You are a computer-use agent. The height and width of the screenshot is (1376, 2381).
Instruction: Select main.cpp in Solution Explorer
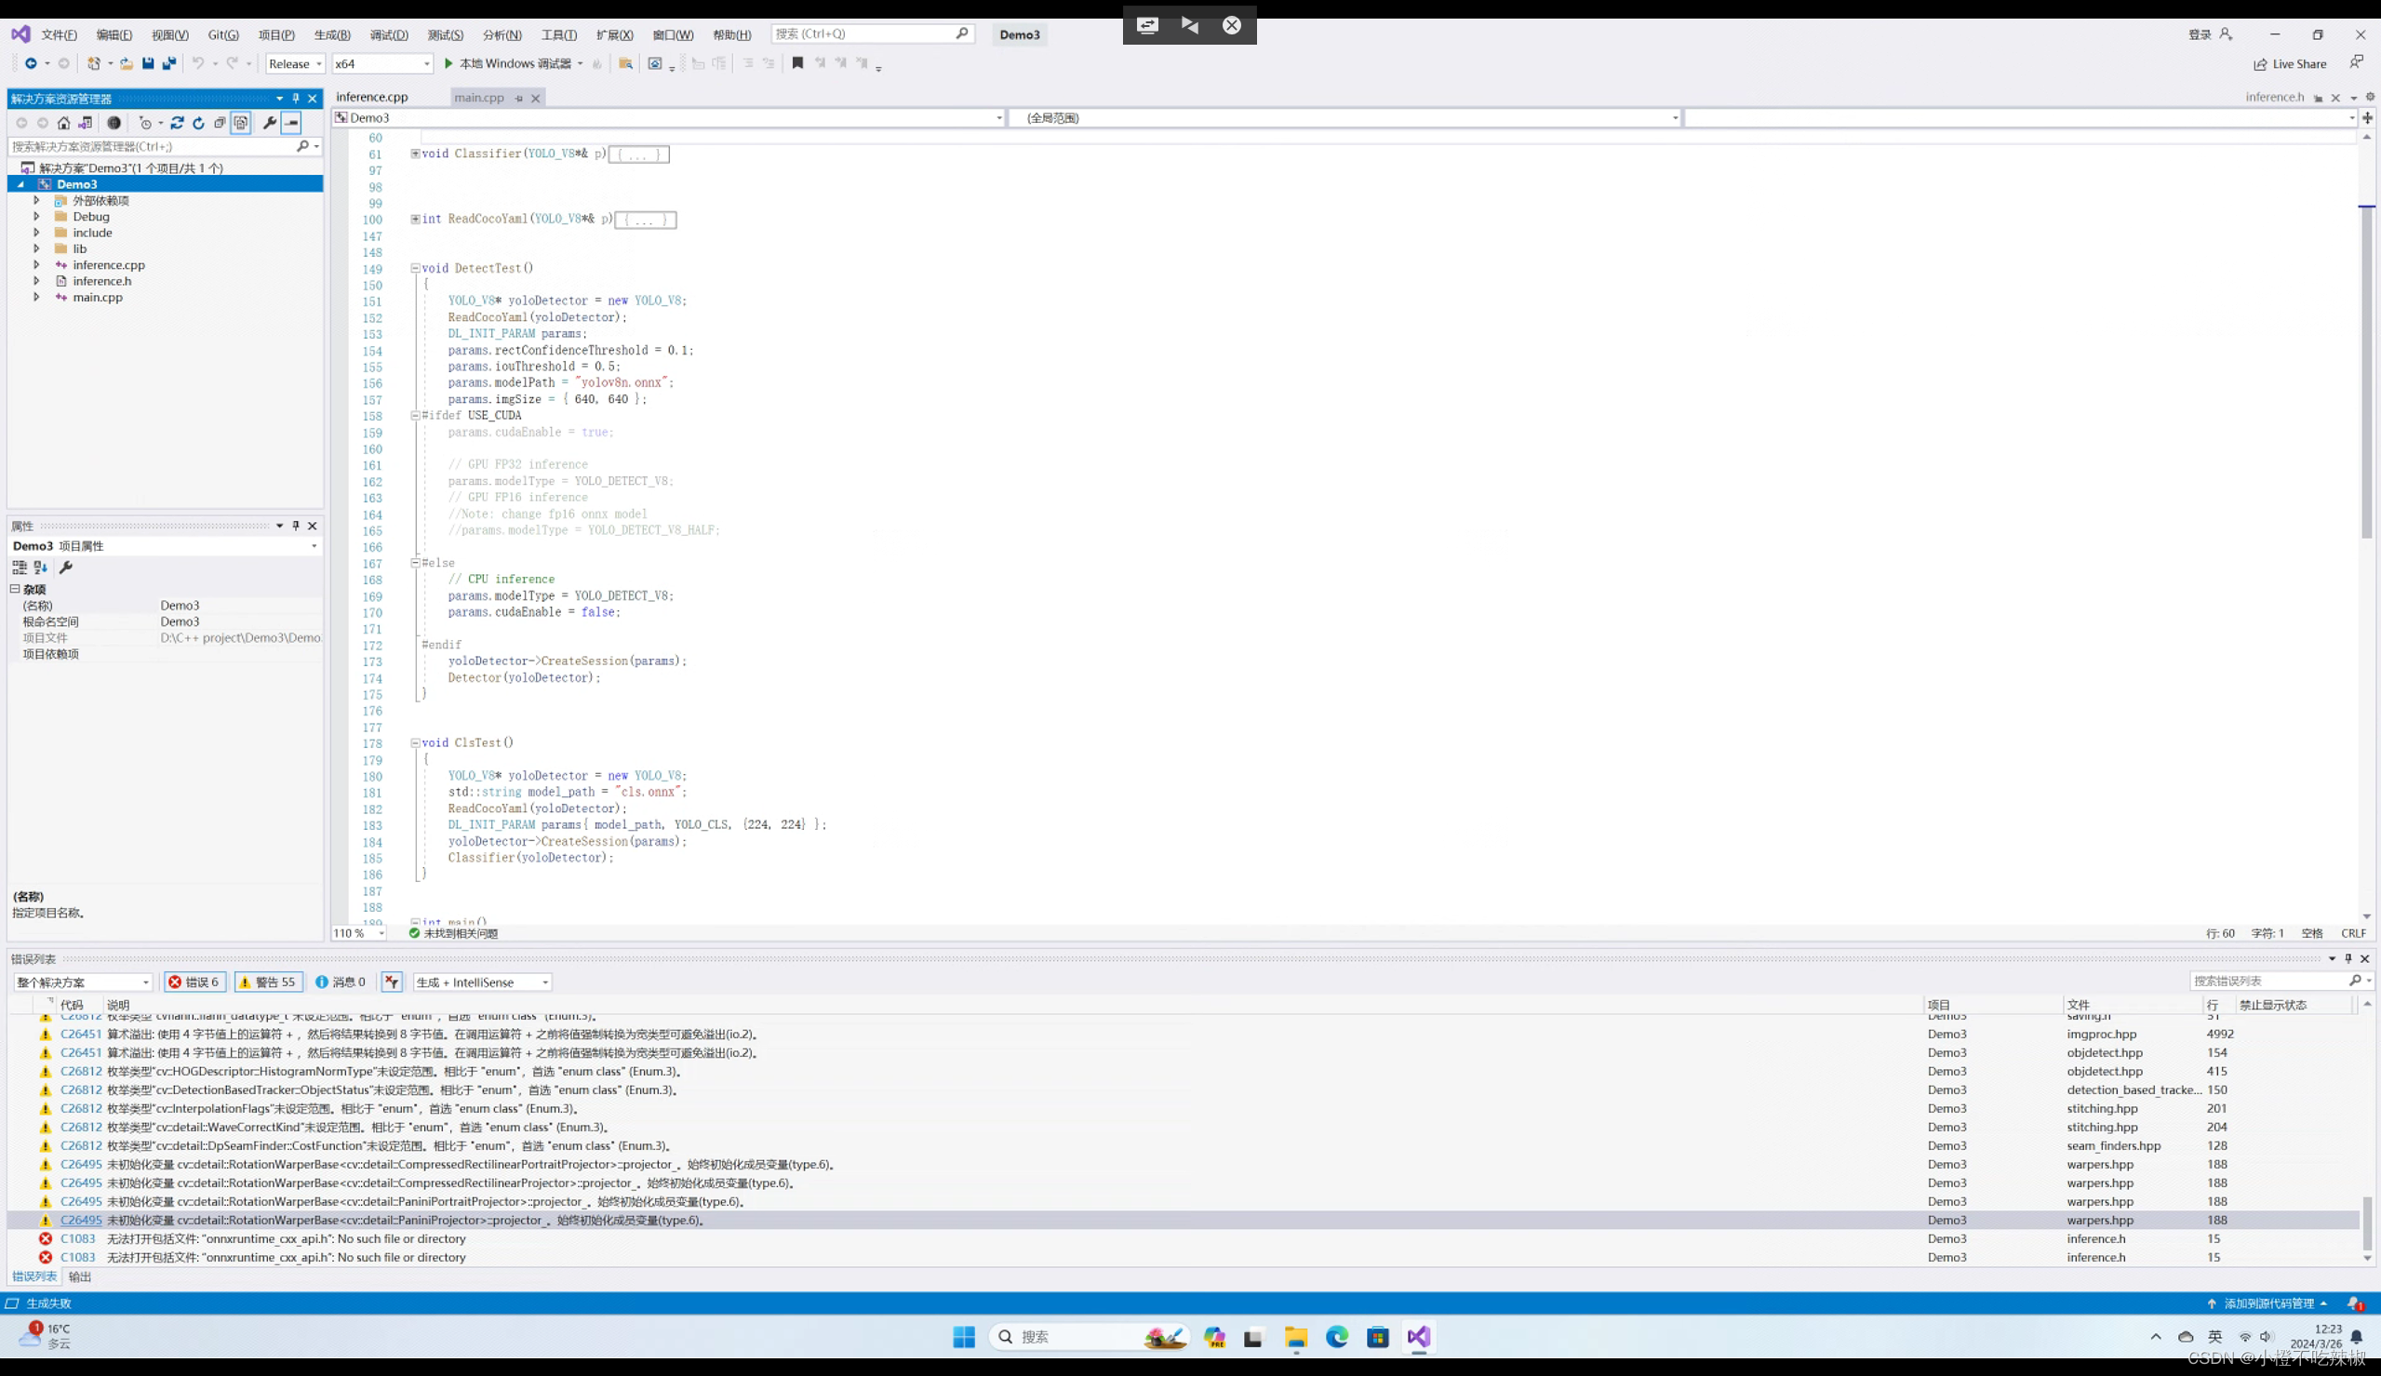(98, 297)
